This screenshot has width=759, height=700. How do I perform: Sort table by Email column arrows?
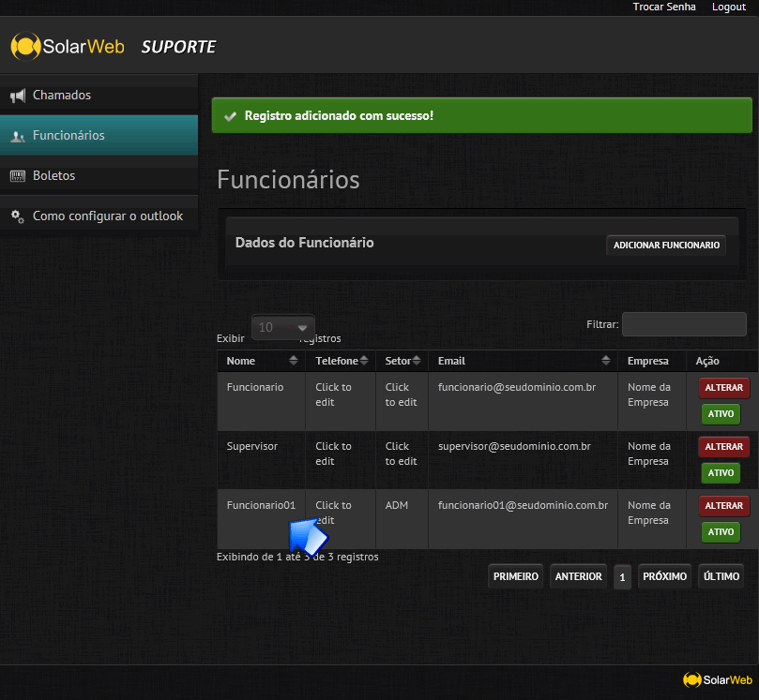pyautogui.click(x=605, y=360)
